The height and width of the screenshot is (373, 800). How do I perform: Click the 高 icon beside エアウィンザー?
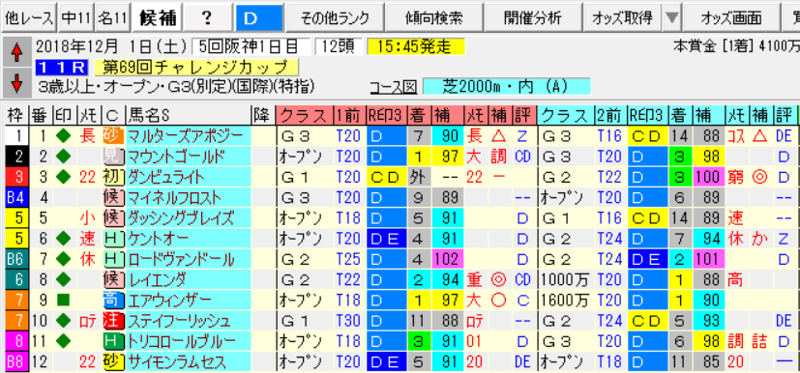[x=114, y=301]
